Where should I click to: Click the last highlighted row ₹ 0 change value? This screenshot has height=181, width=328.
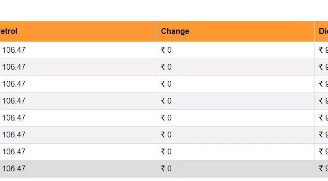point(166,168)
